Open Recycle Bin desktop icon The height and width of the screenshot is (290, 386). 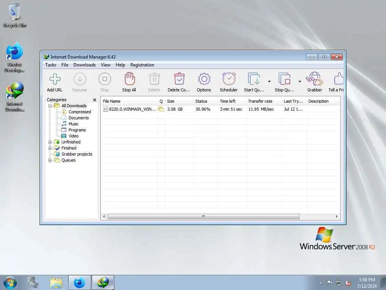tap(15, 15)
